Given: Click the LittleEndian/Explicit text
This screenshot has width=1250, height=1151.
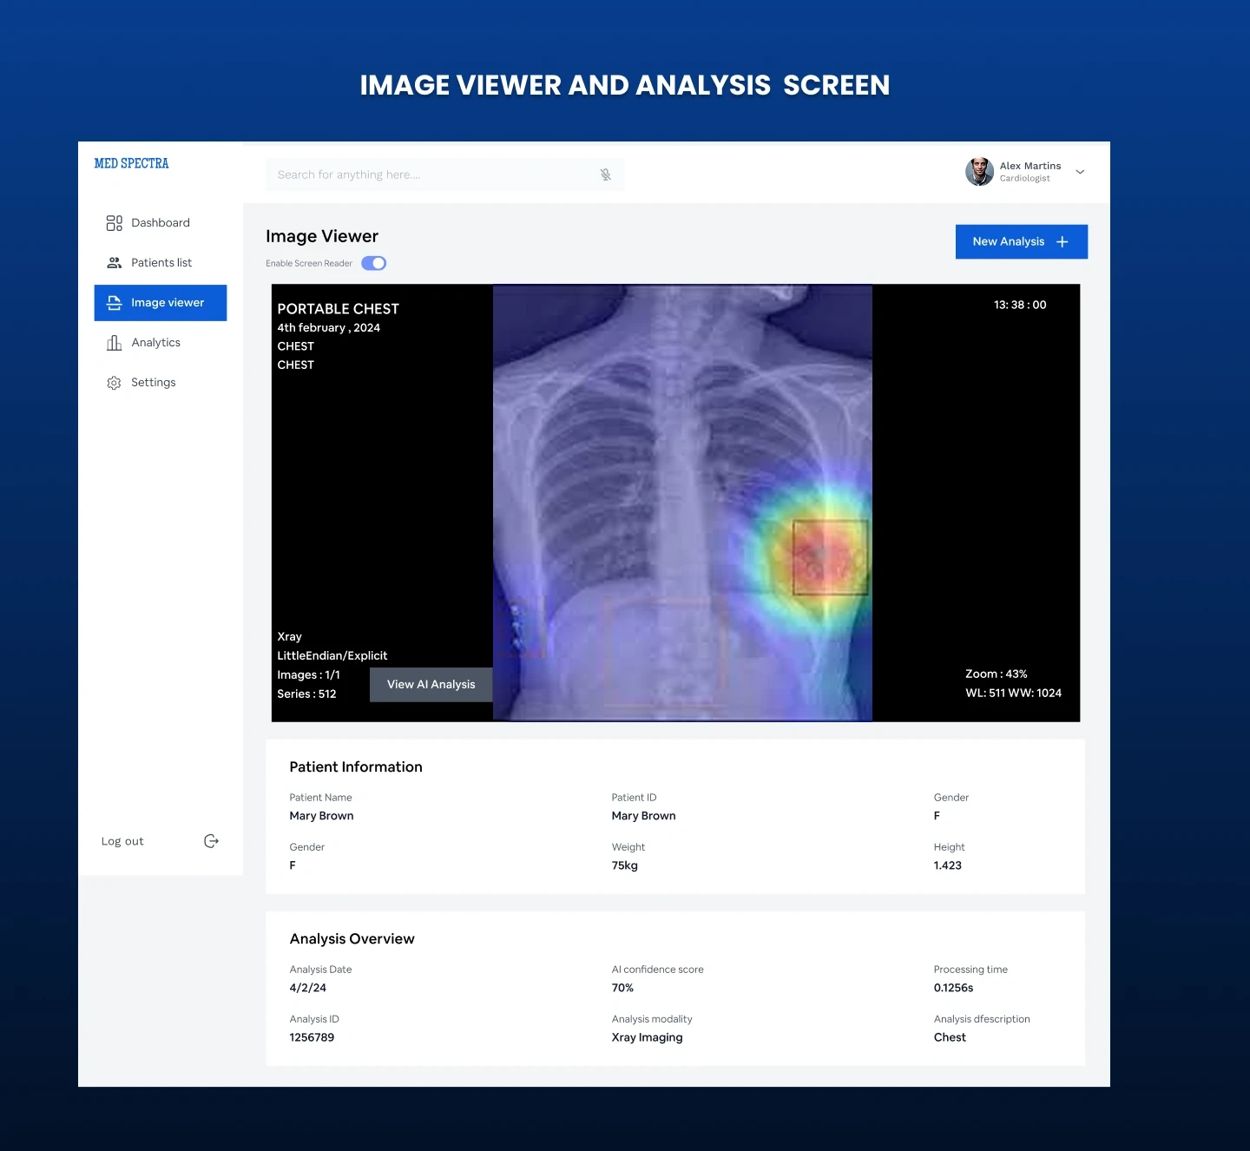Looking at the screenshot, I should pos(332,656).
